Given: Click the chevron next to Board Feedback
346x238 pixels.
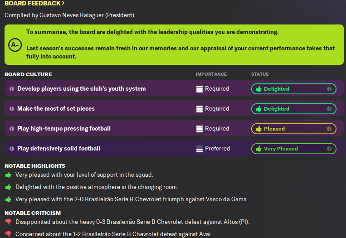Looking at the screenshot, I should tap(63, 3).
